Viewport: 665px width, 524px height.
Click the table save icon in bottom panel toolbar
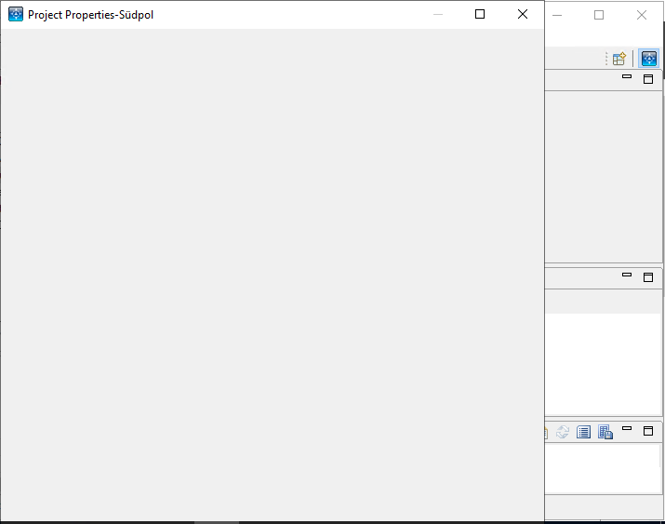(605, 432)
